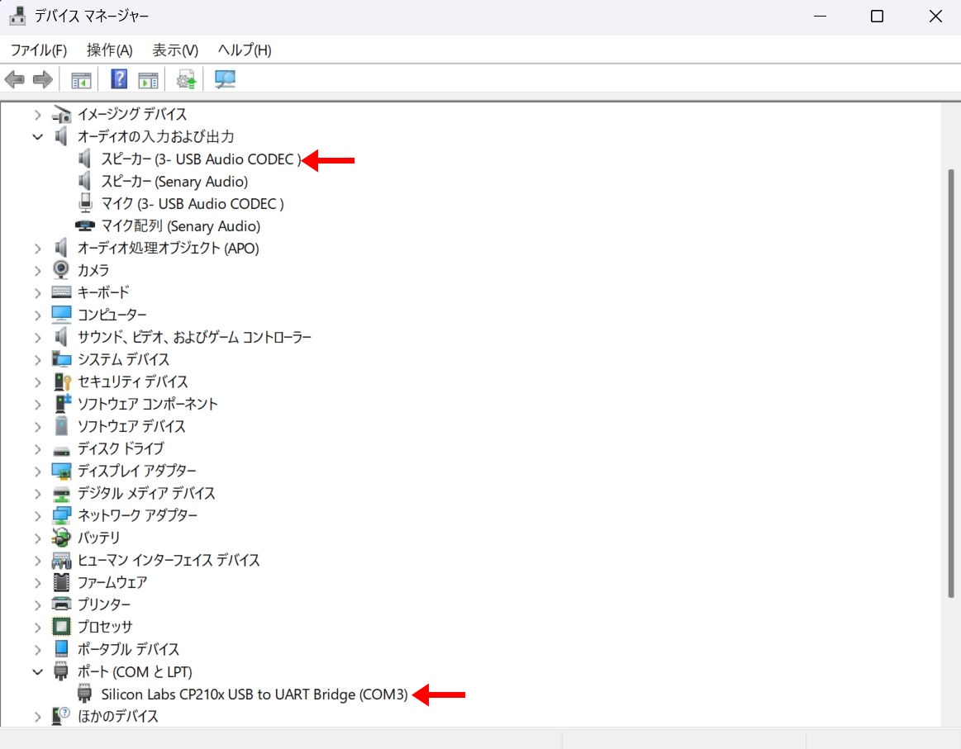Open the ファイル(F) menu

38,50
